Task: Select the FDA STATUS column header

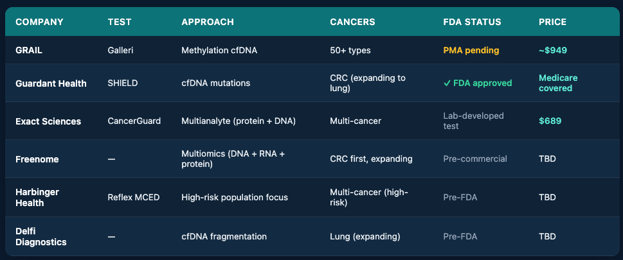Action: coord(472,22)
